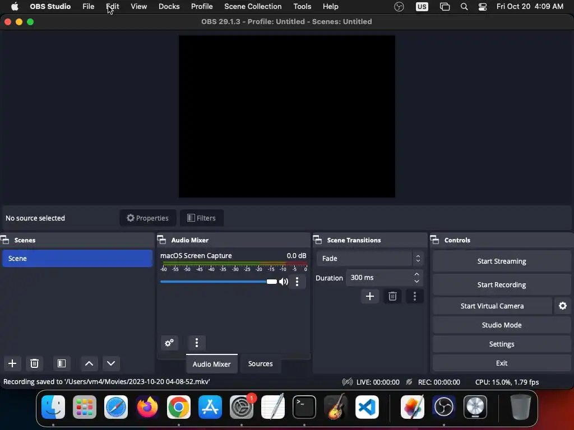Open transition properties three-dot menu

click(x=414, y=296)
